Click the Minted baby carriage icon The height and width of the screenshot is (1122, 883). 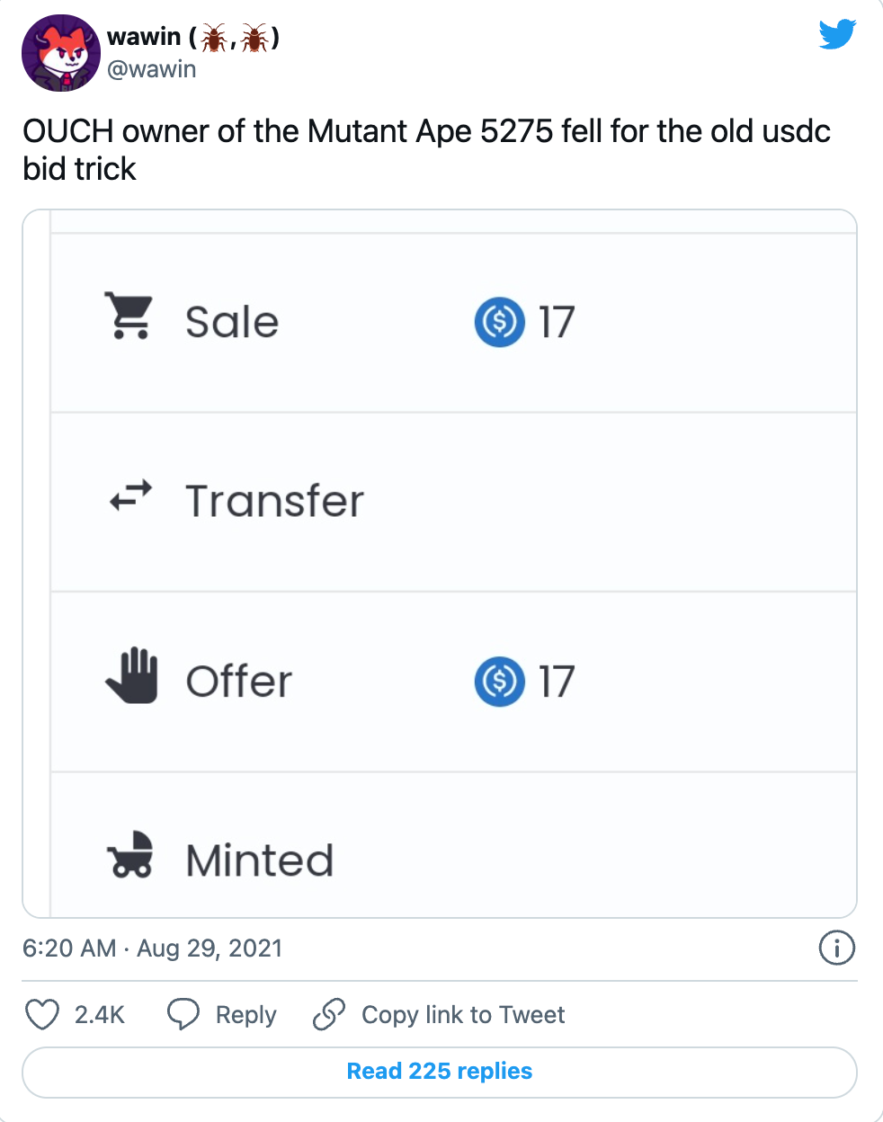[131, 854]
